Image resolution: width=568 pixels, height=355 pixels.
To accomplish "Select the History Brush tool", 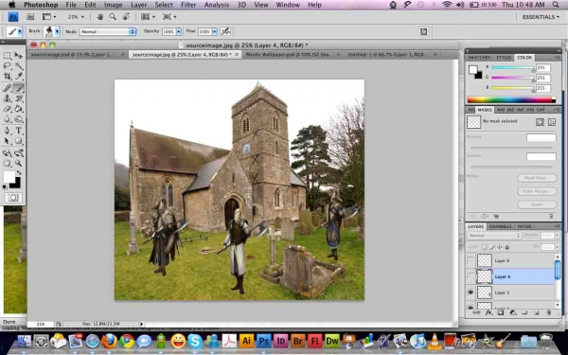I will (19, 98).
